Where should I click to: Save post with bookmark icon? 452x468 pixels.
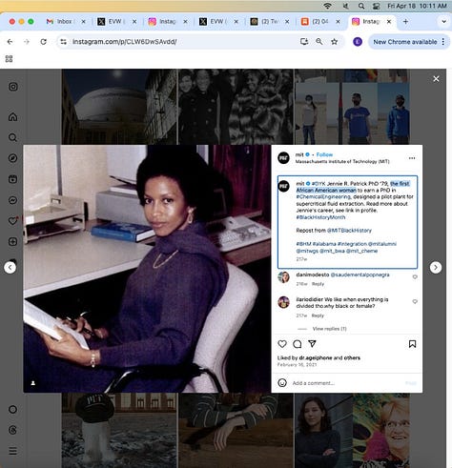[x=412, y=344]
